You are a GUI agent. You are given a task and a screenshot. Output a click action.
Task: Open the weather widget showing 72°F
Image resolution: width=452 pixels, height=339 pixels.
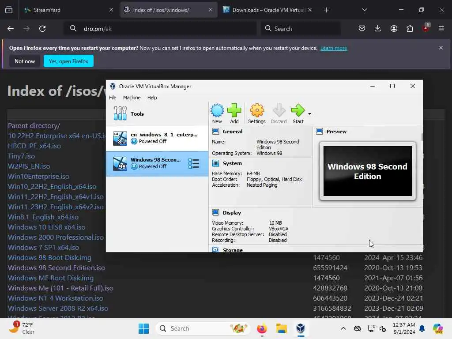[x=21, y=328]
